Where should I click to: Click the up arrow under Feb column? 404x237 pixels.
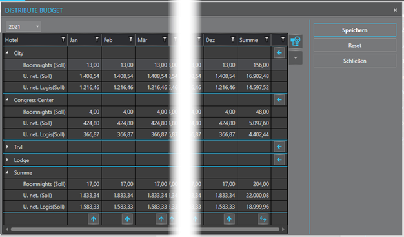127,219
